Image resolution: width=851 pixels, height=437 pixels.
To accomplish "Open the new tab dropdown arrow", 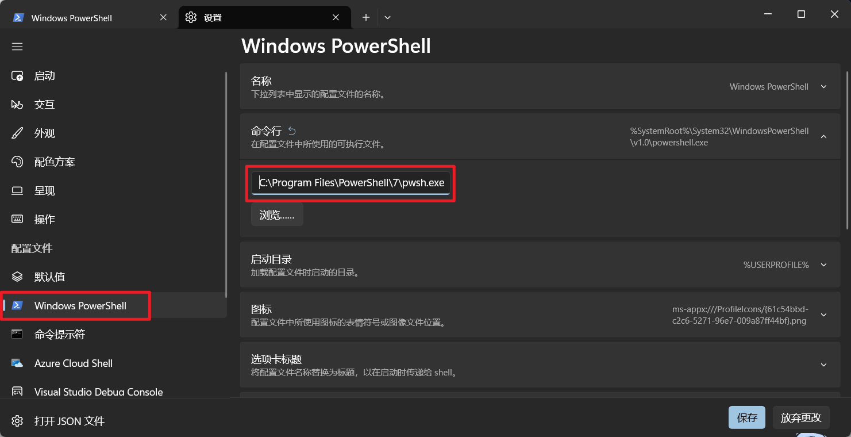I will tap(387, 18).
